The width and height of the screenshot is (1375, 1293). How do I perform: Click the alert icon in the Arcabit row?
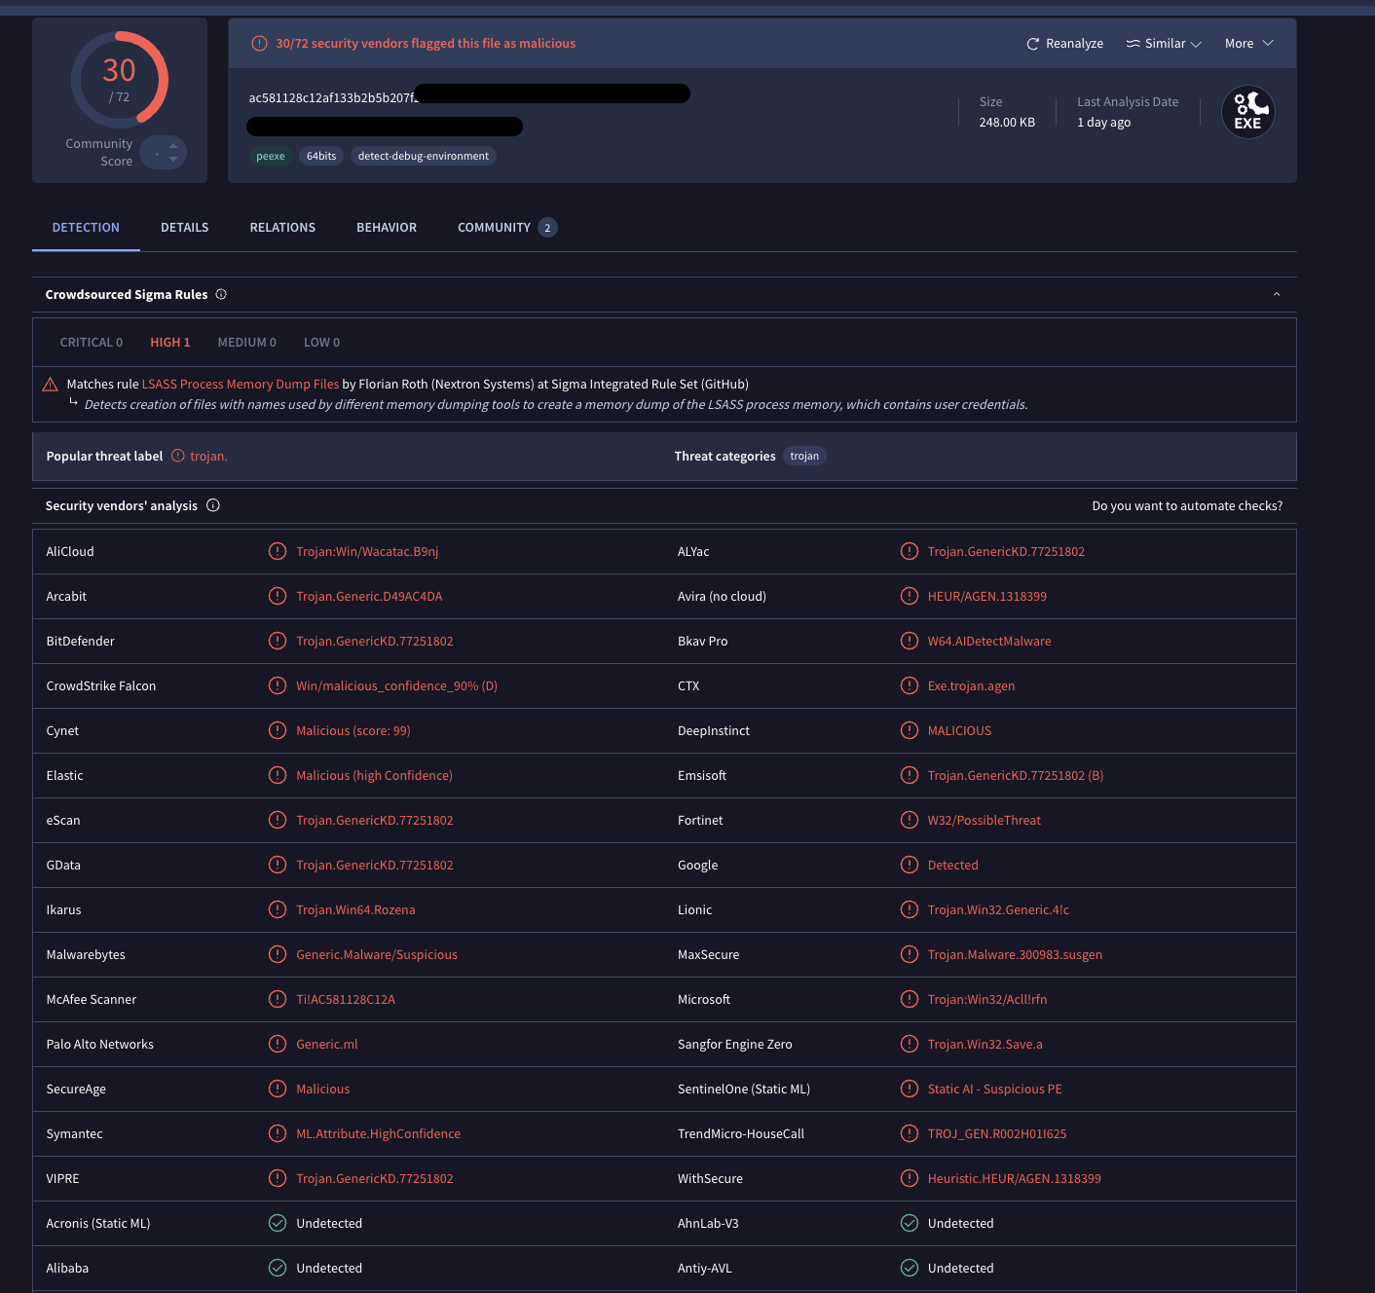[x=278, y=596]
